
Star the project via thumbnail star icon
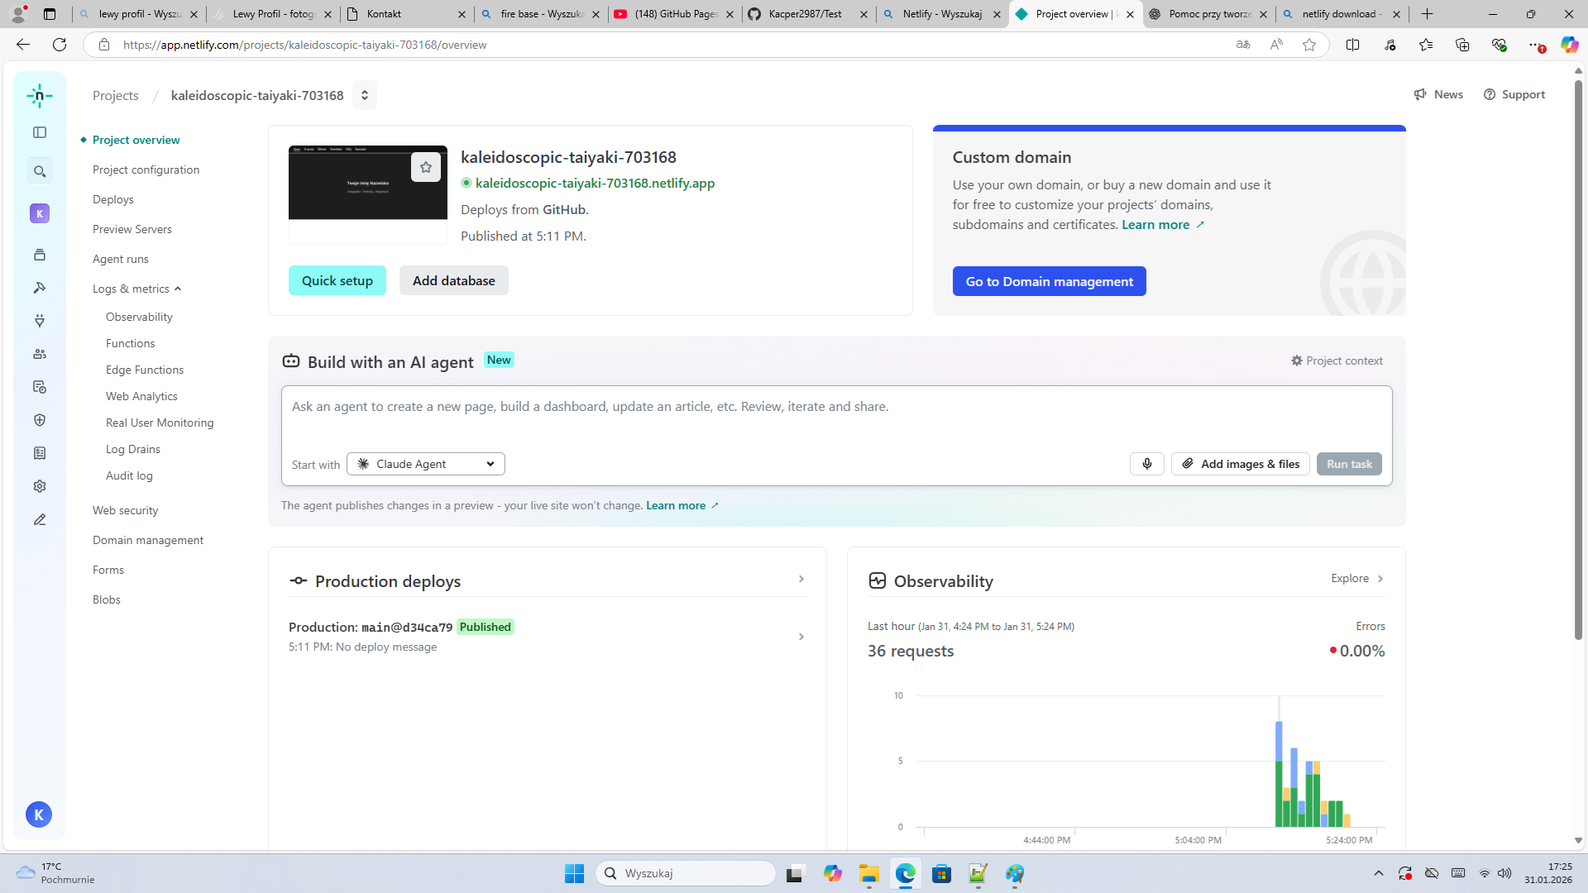(426, 167)
